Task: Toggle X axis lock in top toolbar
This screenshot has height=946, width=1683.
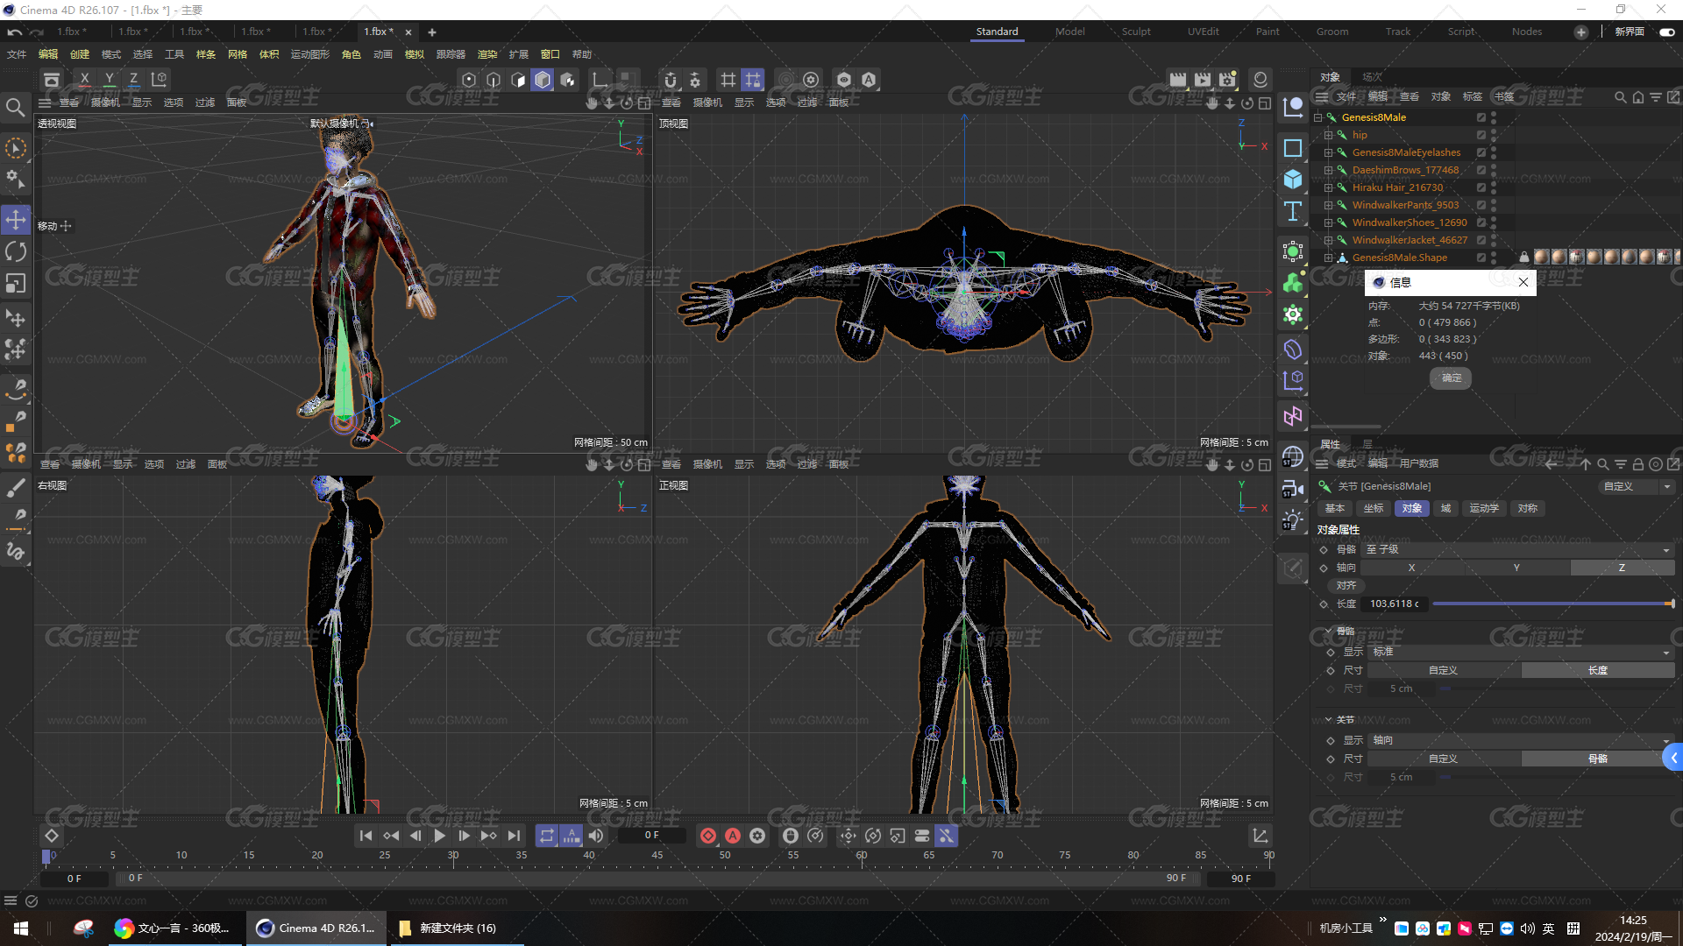Action: coord(84,80)
